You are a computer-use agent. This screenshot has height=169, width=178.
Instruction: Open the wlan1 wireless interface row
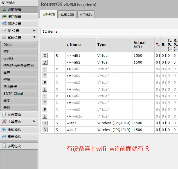pos(109,123)
